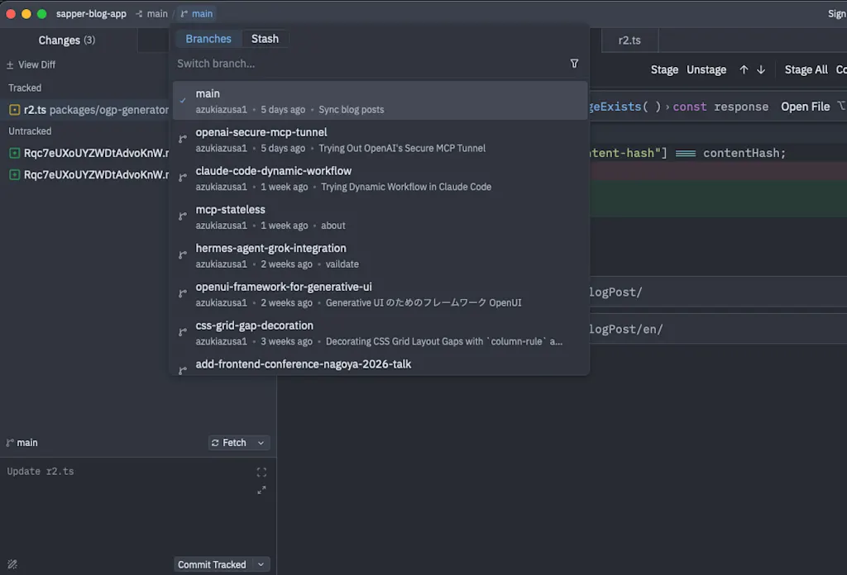The width and height of the screenshot is (847, 575).
Task: Click the View Diff plus-minus icon
Action: click(x=10, y=64)
